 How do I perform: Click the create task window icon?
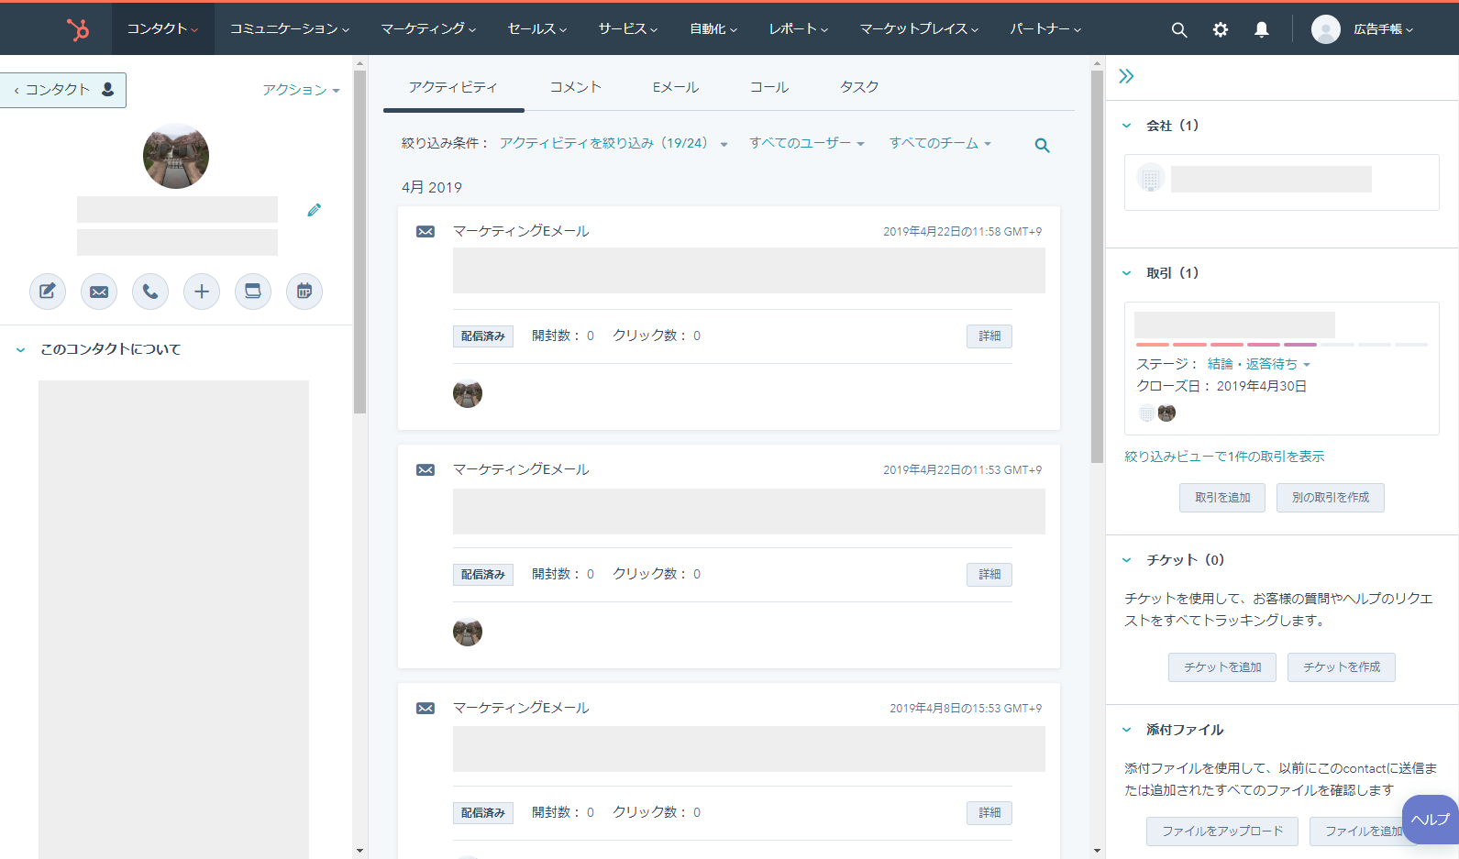tap(253, 292)
